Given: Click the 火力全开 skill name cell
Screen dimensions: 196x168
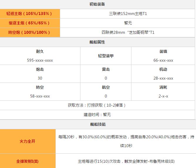Looking at the screenshot, I should click(28, 141).
